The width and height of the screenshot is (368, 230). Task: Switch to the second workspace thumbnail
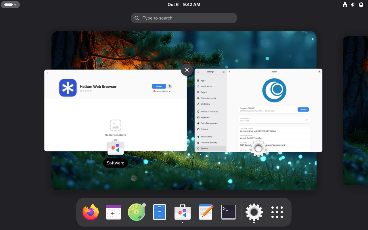coord(355,110)
